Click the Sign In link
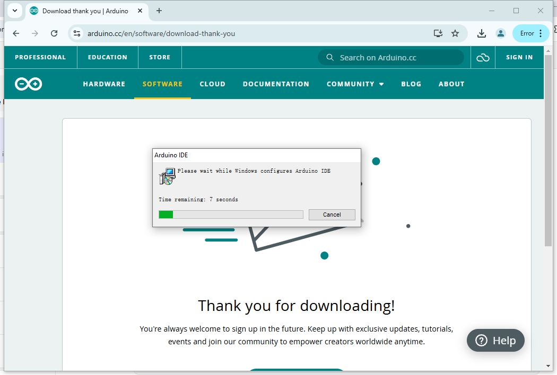Image resolution: width=557 pixels, height=375 pixels. [519, 57]
